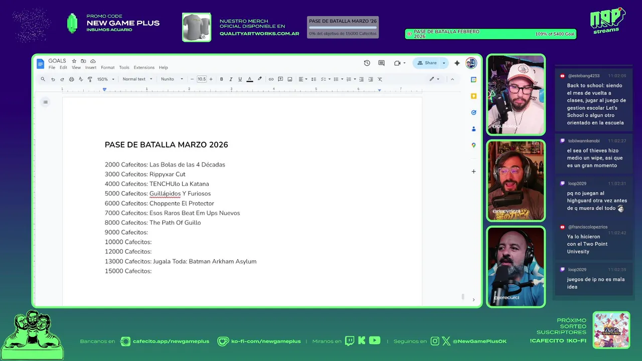This screenshot has width=642, height=361.
Task: Open the File menu
Action: pos(52,68)
